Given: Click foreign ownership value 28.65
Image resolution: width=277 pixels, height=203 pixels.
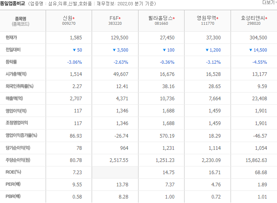Looking at the screenshot, I should (215, 86).
